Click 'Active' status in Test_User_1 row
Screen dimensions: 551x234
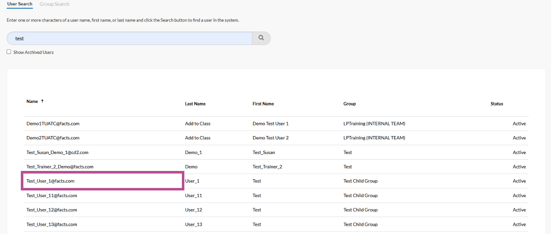519,181
